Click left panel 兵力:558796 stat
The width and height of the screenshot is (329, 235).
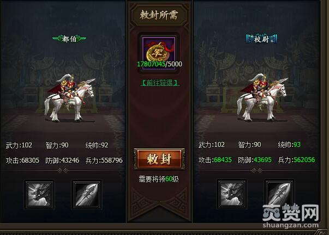(104, 160)
